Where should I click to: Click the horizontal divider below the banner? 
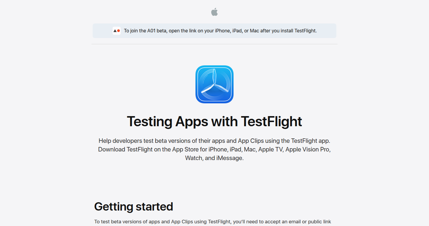(214, 44)
